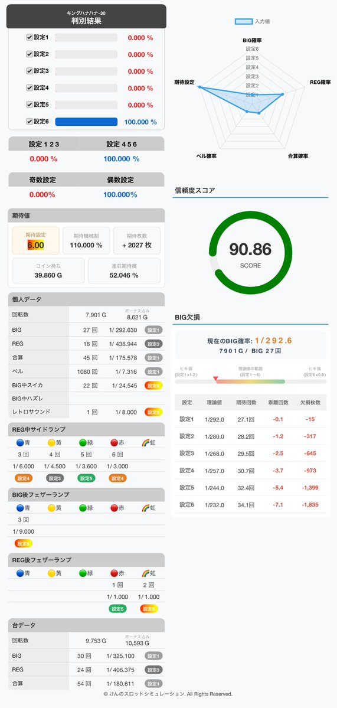Click the red triangle marker on BIG欠損 bar
This screenshot has width=337, height=708.
point(215,378)
